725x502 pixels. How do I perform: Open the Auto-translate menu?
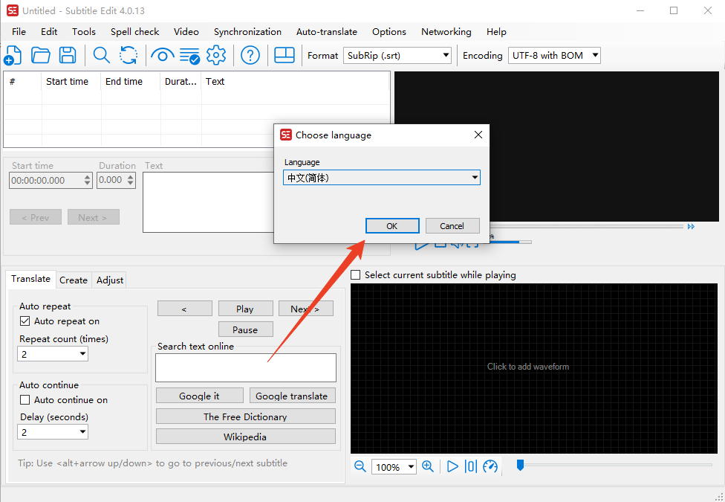326,31
